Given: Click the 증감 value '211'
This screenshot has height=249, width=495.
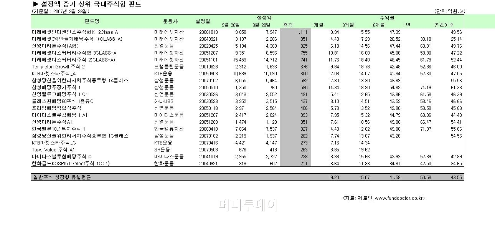Looking at the screenshot, I should tap(304, 164).
